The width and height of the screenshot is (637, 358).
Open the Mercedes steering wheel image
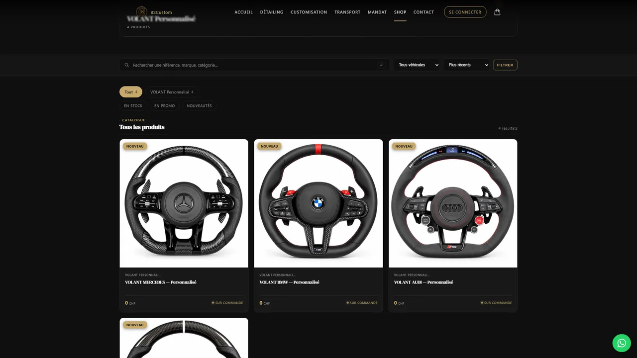(184, 203)
